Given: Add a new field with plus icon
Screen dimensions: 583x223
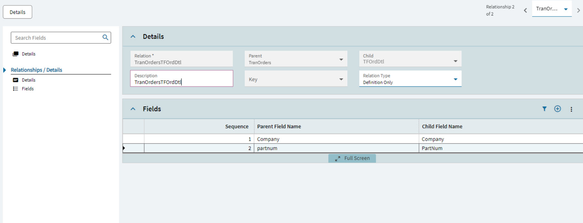Looking at the screenshot, I should point(557,109).
